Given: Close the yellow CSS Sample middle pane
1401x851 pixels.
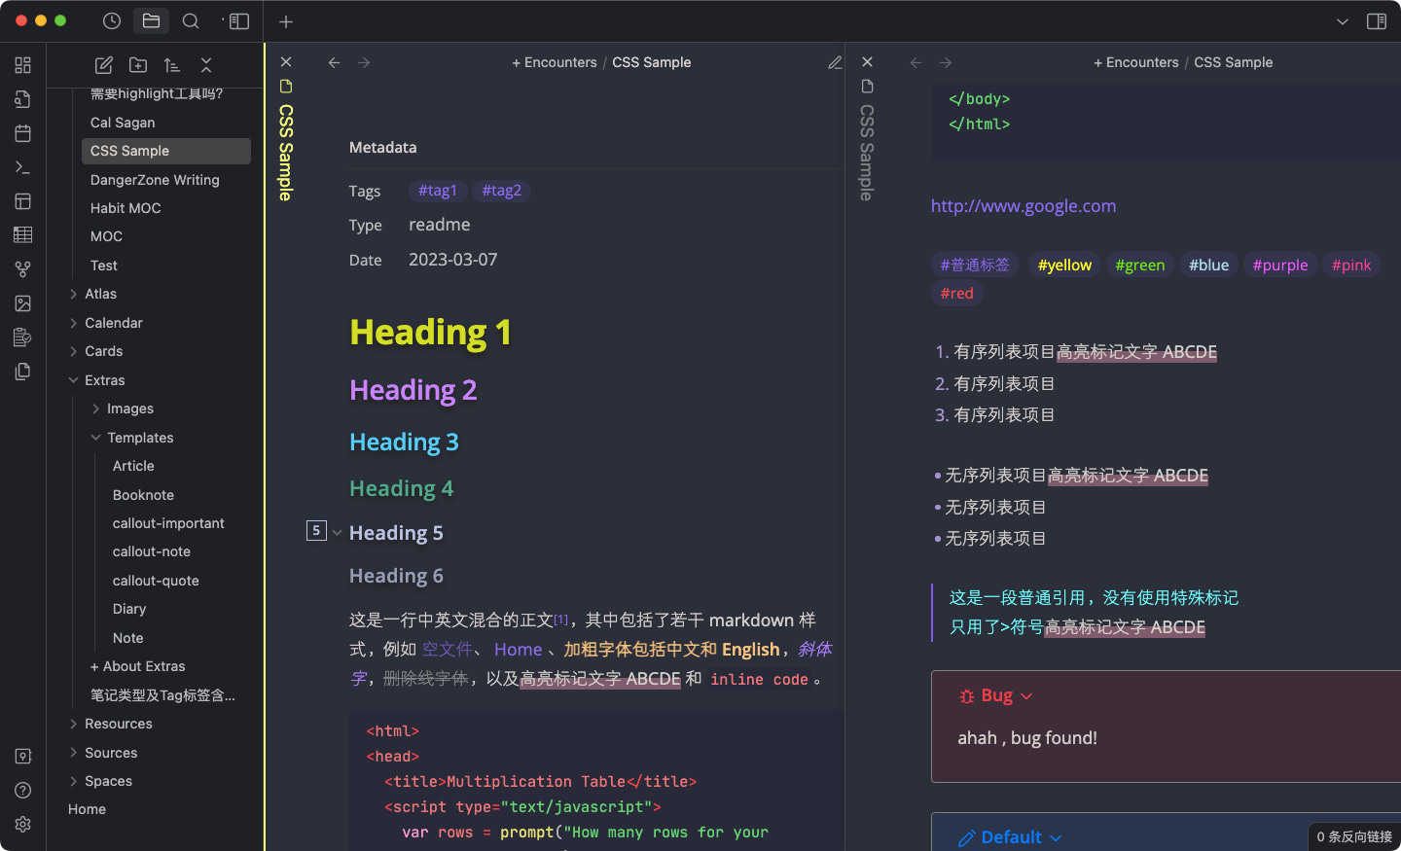Looking at the screenshot, I should [x=286, y=61].
